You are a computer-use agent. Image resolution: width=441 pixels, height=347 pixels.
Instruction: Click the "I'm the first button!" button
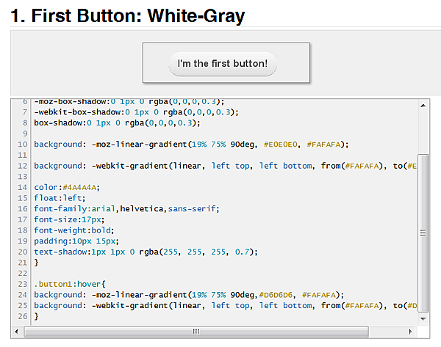[x=223, y=63]
